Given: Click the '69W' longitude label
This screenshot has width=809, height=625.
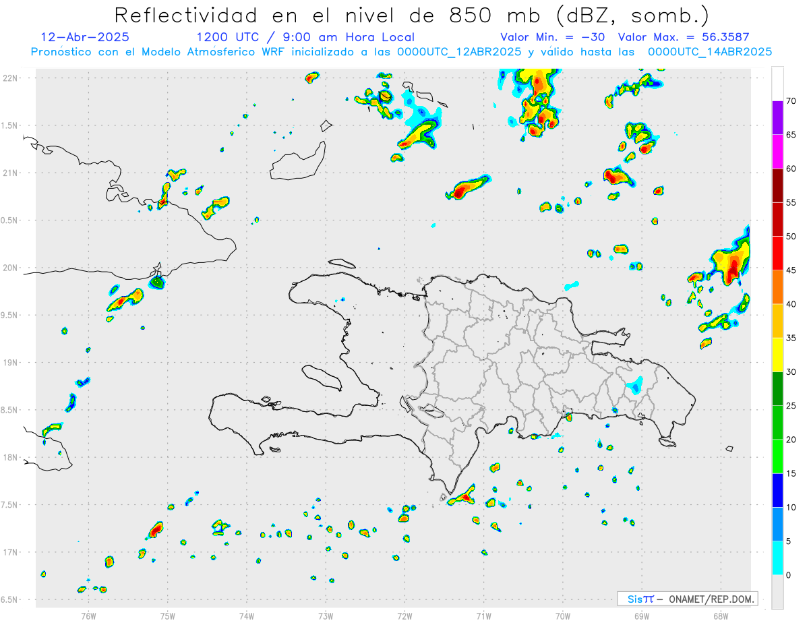Looking at the screenshot, I should click(x=642, y=617).
